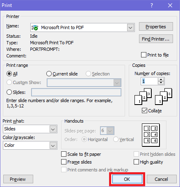The image size is (180, 187).
Task: Select the Slides range radio button
Action: [9, 92]
